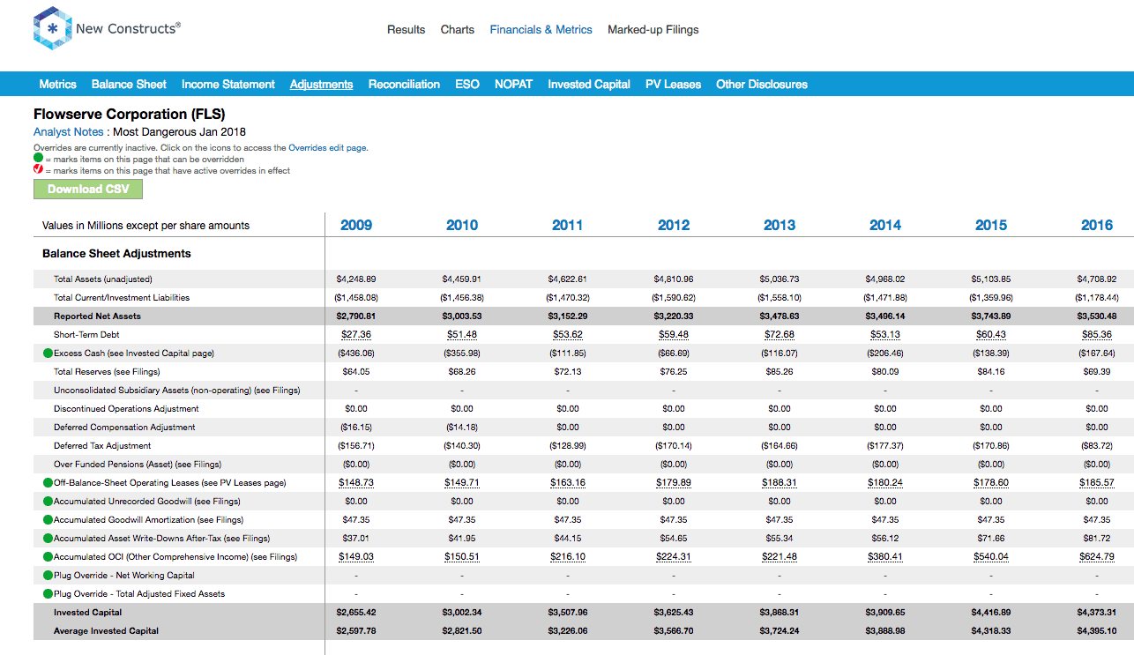Click the 2015 year column header
Viewport: 1134px width, 655px height.
click(991, 226)
